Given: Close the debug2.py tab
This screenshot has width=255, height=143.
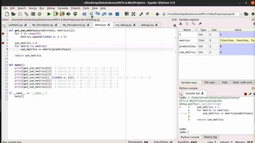Looking at the screenshot, I should pyautogui.click(x=156, y=25).
